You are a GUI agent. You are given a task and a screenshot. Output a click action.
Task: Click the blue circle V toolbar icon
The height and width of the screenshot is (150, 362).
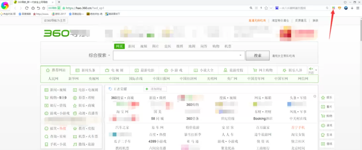click(x=346, y=8)
